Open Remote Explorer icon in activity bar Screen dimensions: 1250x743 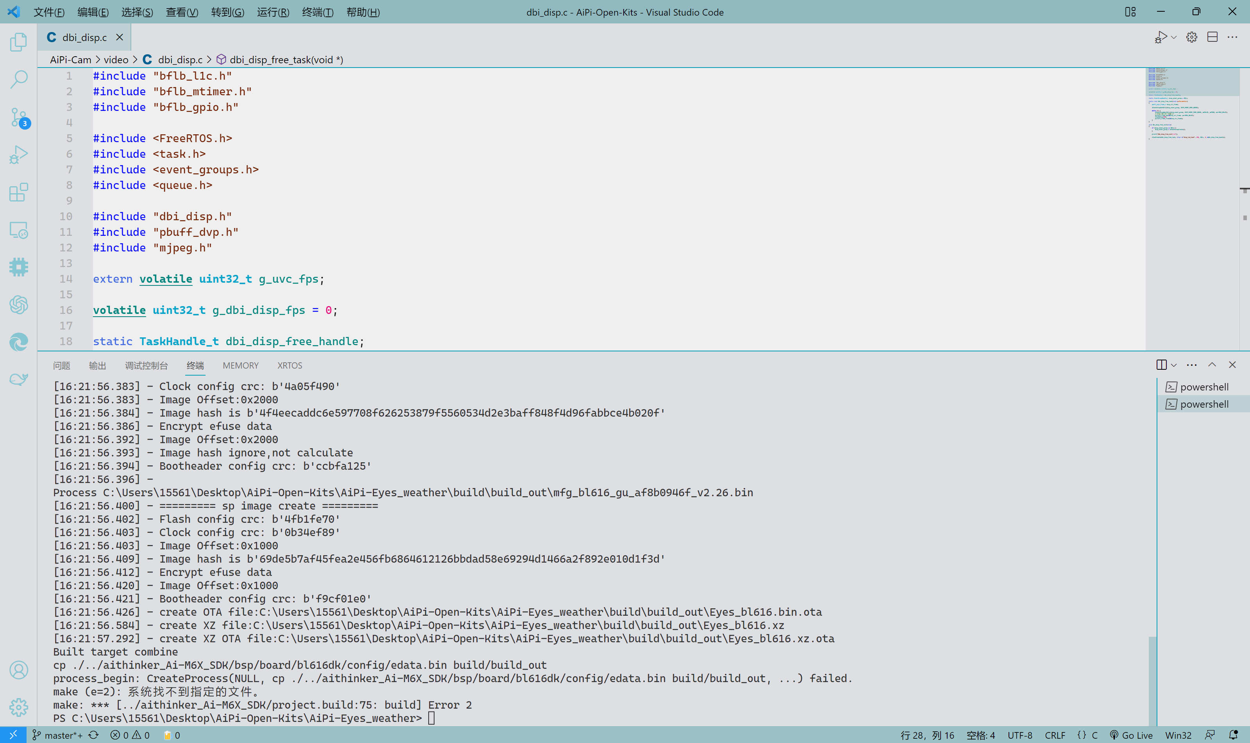tap(18, 230)
